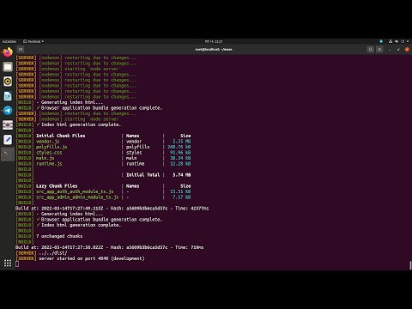Click the 'Lazy Chunk Files' heading
This screenshot has width=412, height=309.
coord(57,186)
